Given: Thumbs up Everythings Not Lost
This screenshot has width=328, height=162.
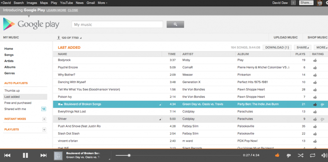Looking at the screenshot, I should (315, 112).
